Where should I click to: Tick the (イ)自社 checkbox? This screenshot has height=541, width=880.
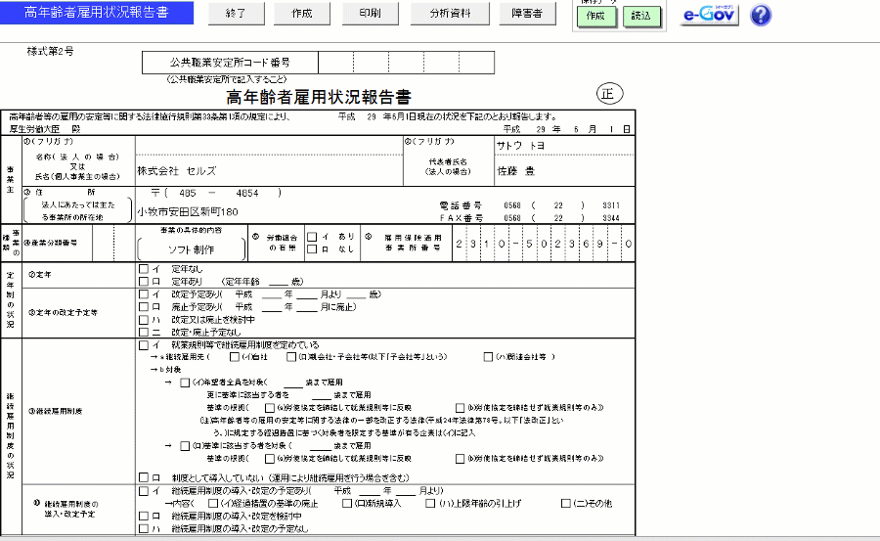(x=235, y=357)
